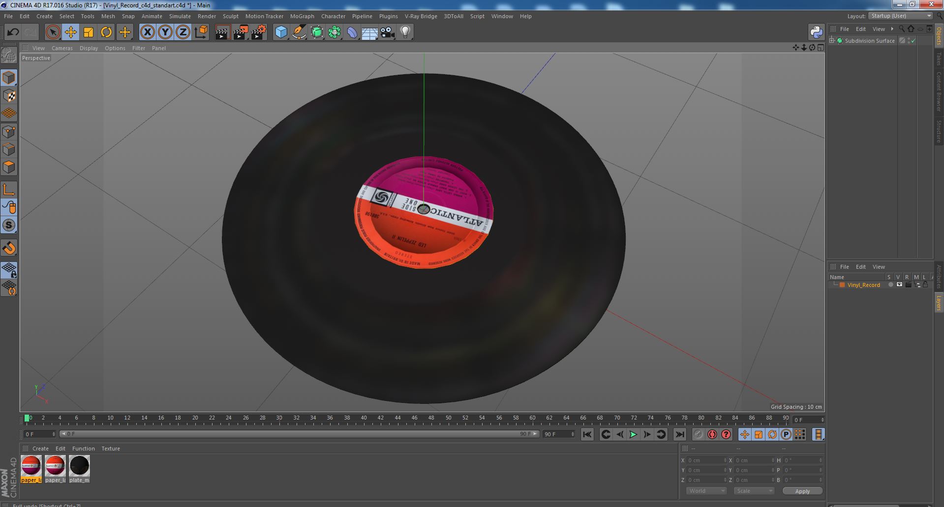Open Edit Render Settings gear clapperboard
Viewport: 944px width, 507px height.
point(259,32)
